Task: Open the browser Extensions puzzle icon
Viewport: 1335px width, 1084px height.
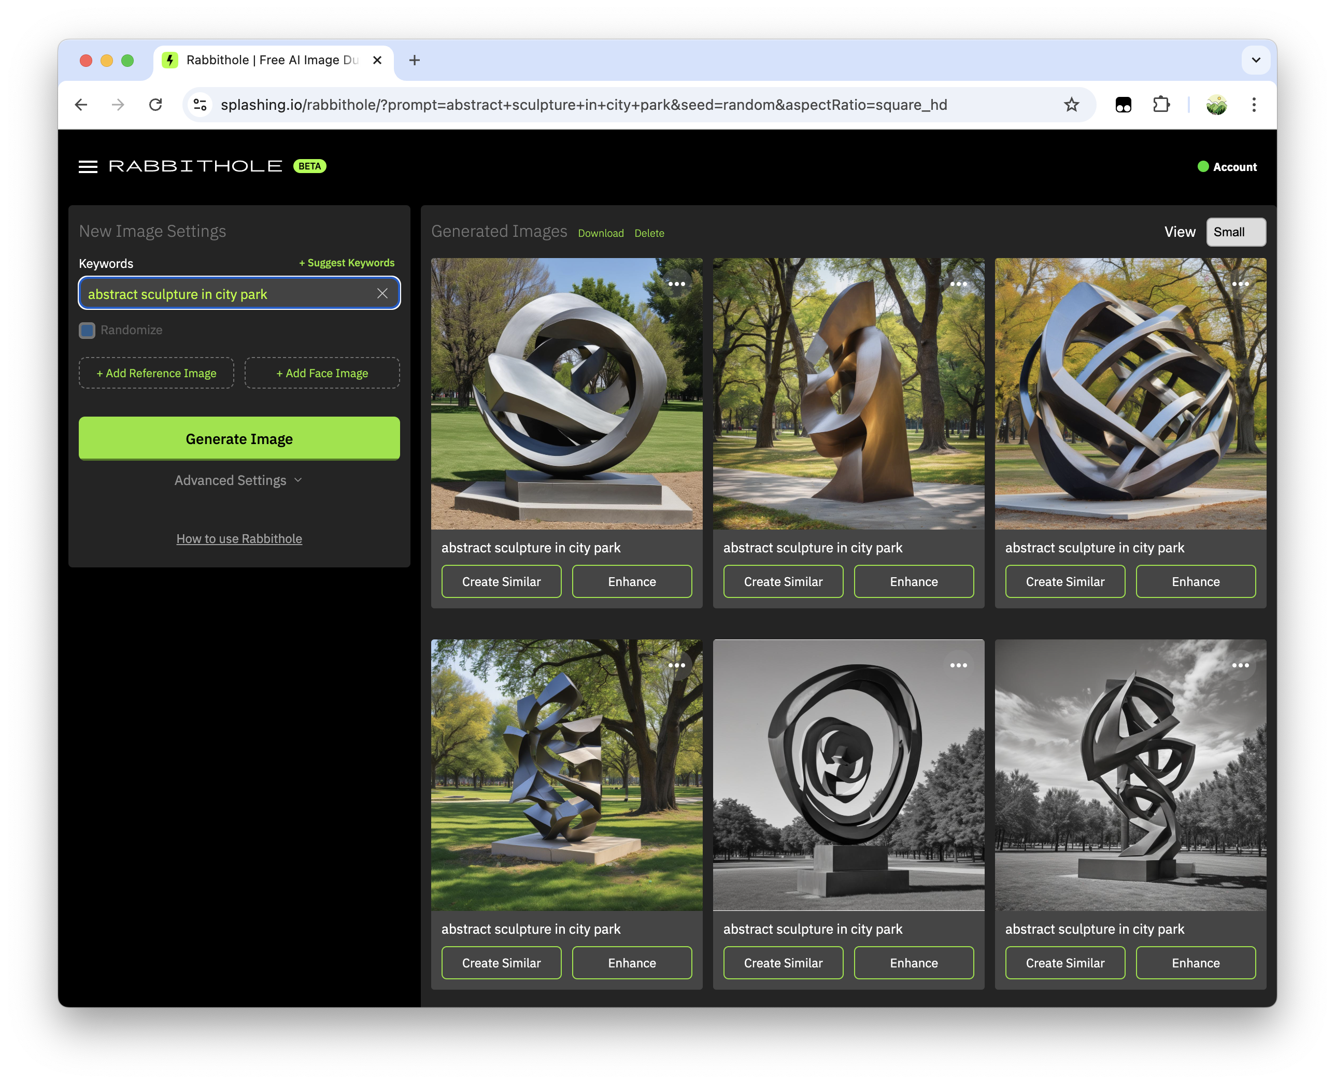Action: (1161, 104)
